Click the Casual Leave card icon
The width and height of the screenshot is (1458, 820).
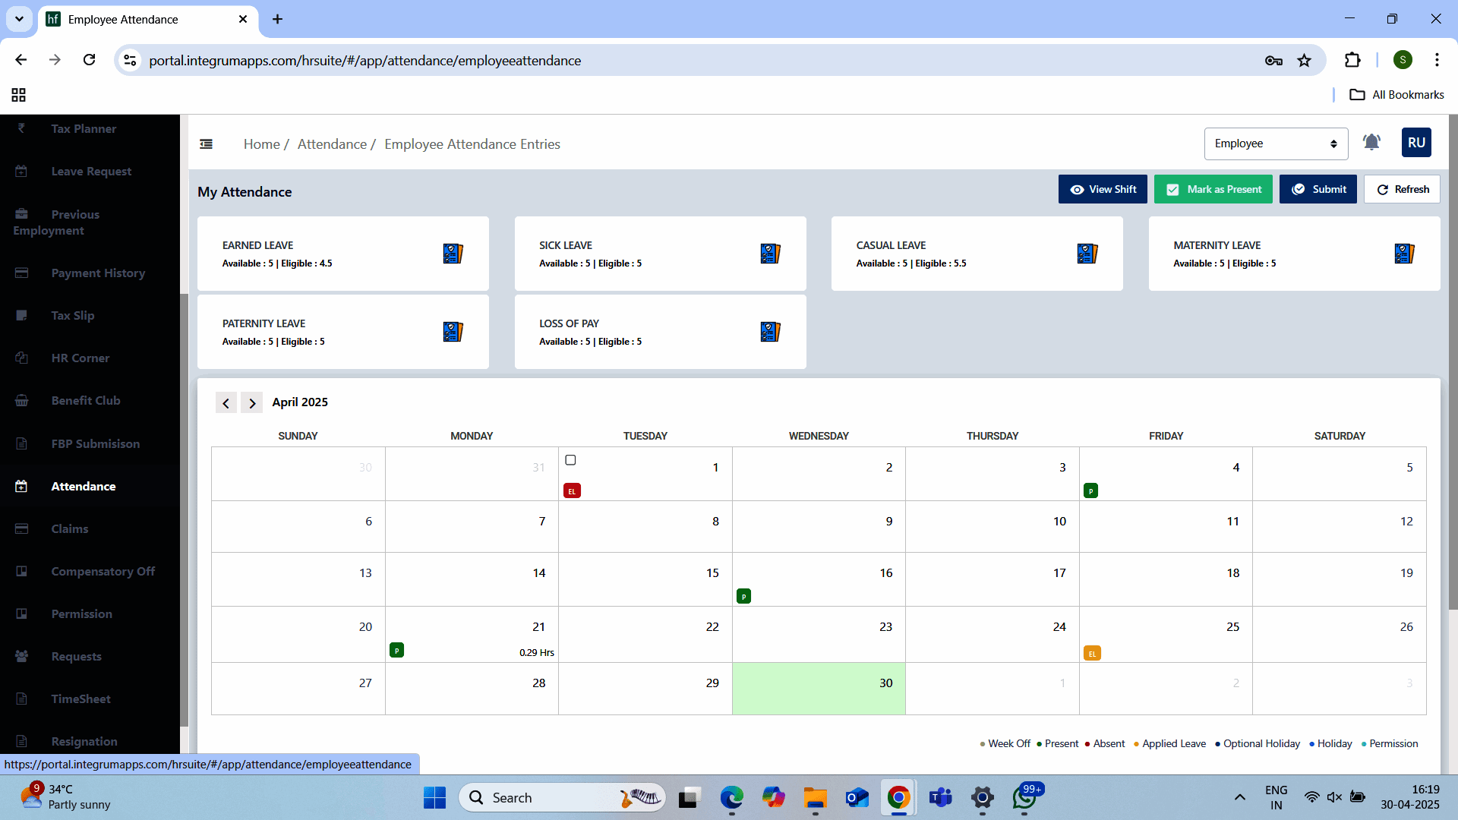click(x=1087, y=254)
